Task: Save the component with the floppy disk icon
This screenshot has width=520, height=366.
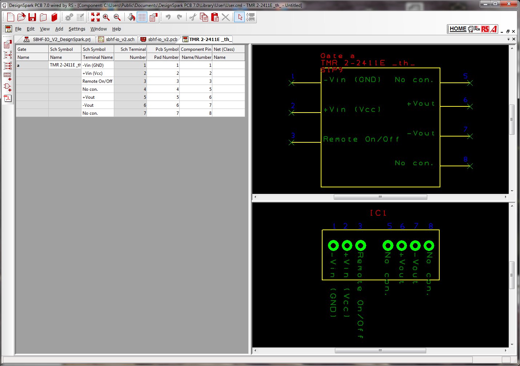Action: pyautogui.click(x=32, y=17)
